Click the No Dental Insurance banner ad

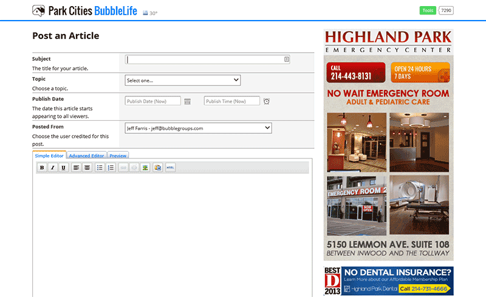[388, 281]
